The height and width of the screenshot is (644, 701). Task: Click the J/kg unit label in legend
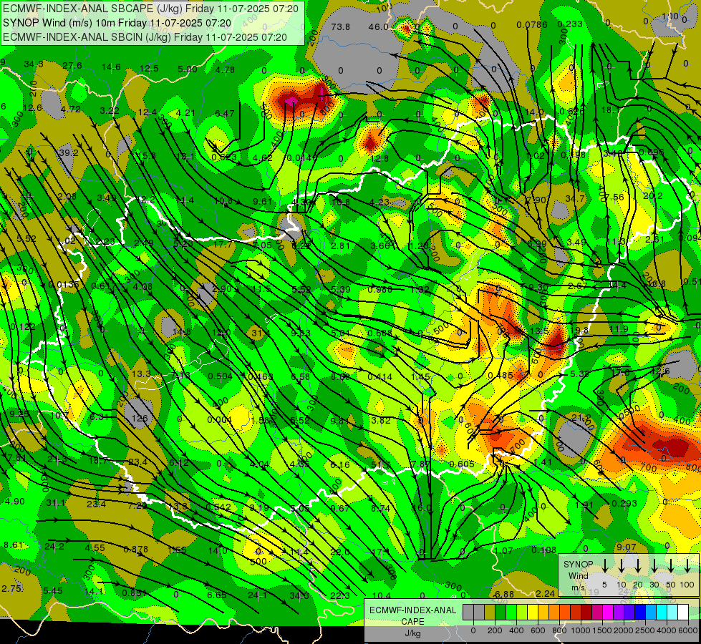click(x=412, y=633)
